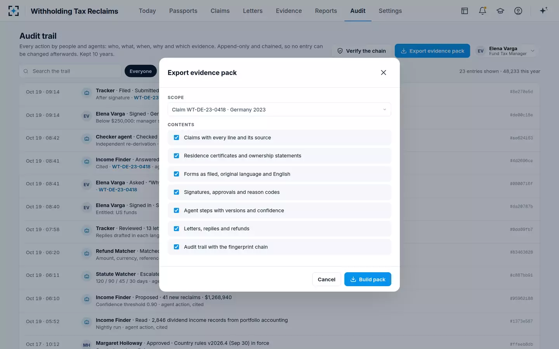Open the Evidence tab
The width and height of the screenshot is (559, 349).
click(x=289, y=11)
